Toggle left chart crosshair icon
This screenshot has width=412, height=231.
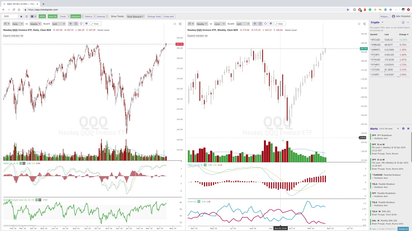(81, 24)
